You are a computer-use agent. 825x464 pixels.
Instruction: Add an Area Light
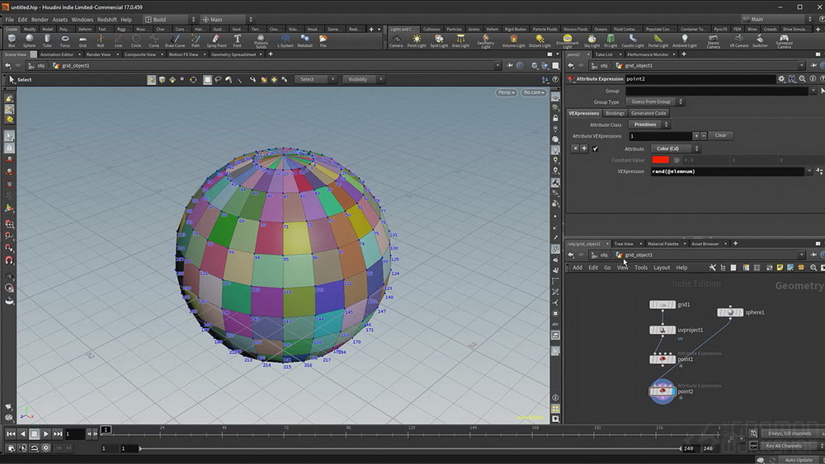[x=460, y=41]
